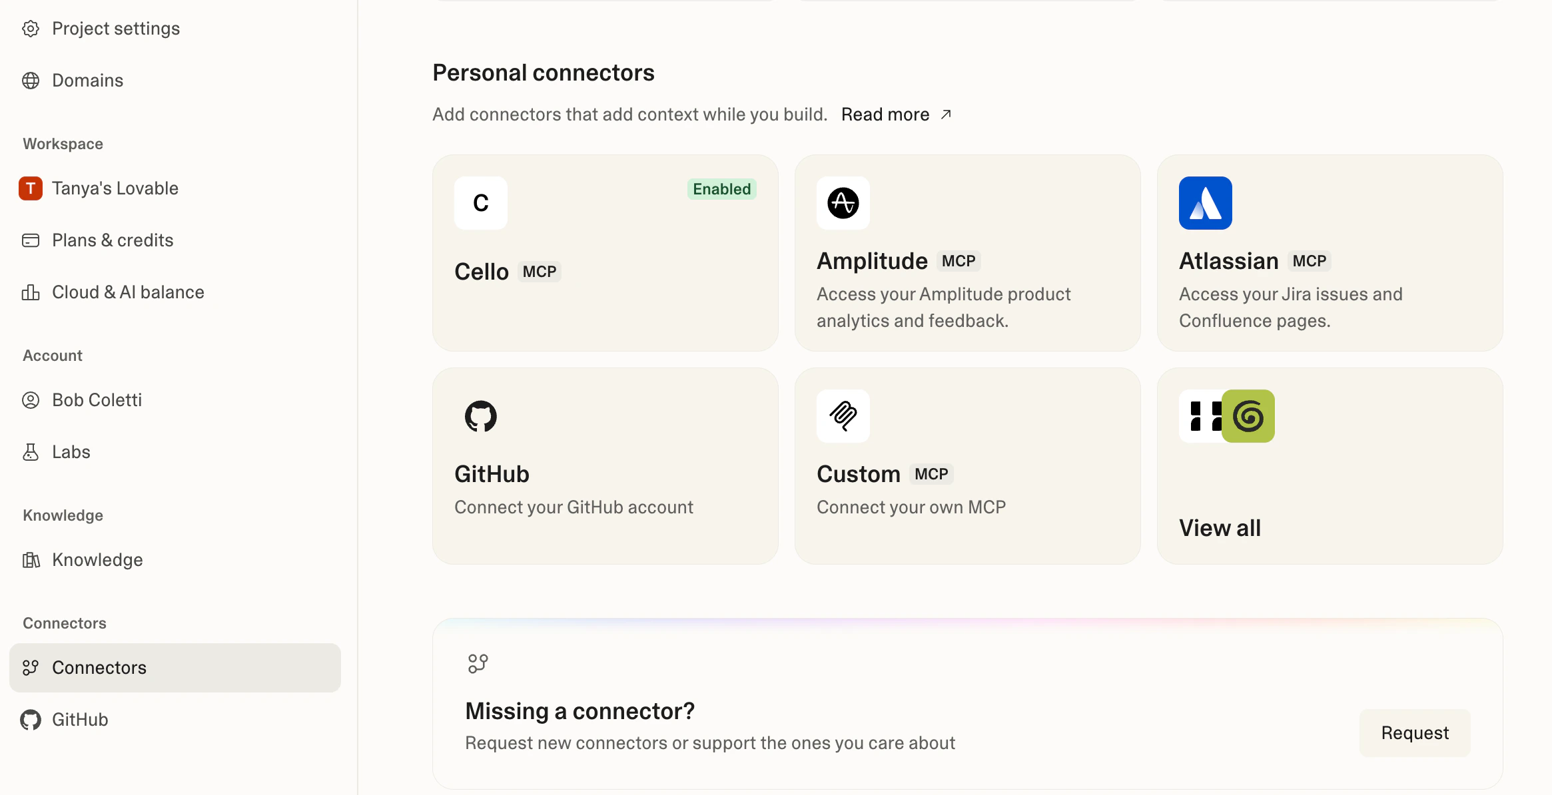Click the Atlassian logo on its card
The width and height of the screenshot is (1552, 795).
click(x=1206, y=203)
